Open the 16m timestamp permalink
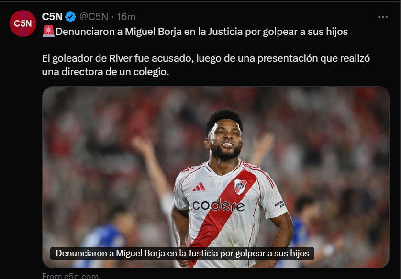Image resolution: width=401 pixels, height=279 pixels. [126, 17]
